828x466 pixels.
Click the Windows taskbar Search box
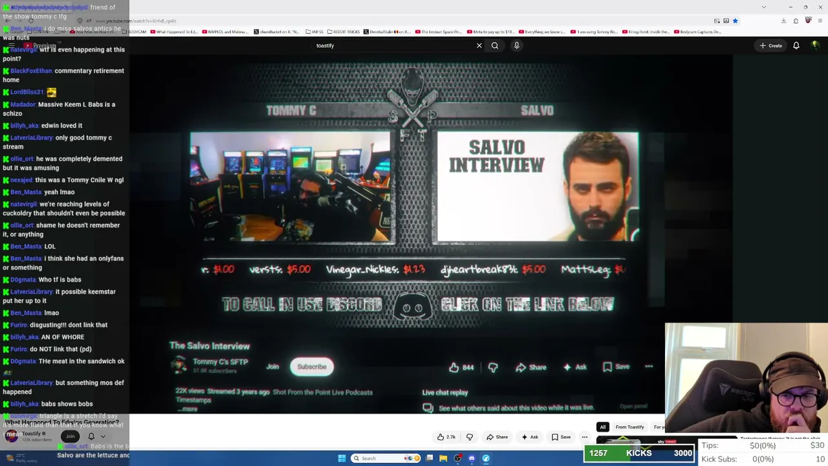(386, 458)
